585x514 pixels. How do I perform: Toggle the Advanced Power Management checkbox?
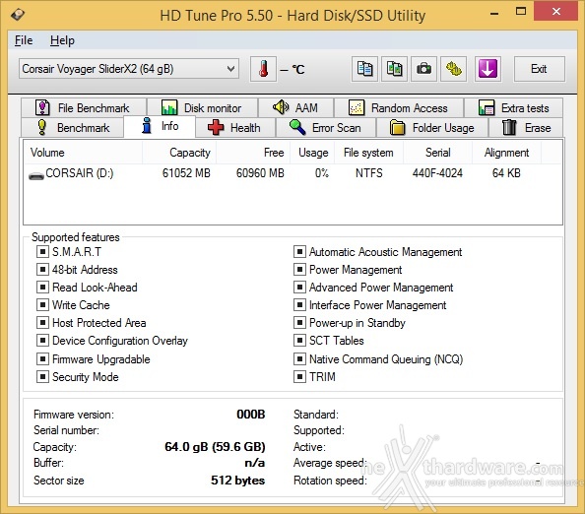point(299,288)
